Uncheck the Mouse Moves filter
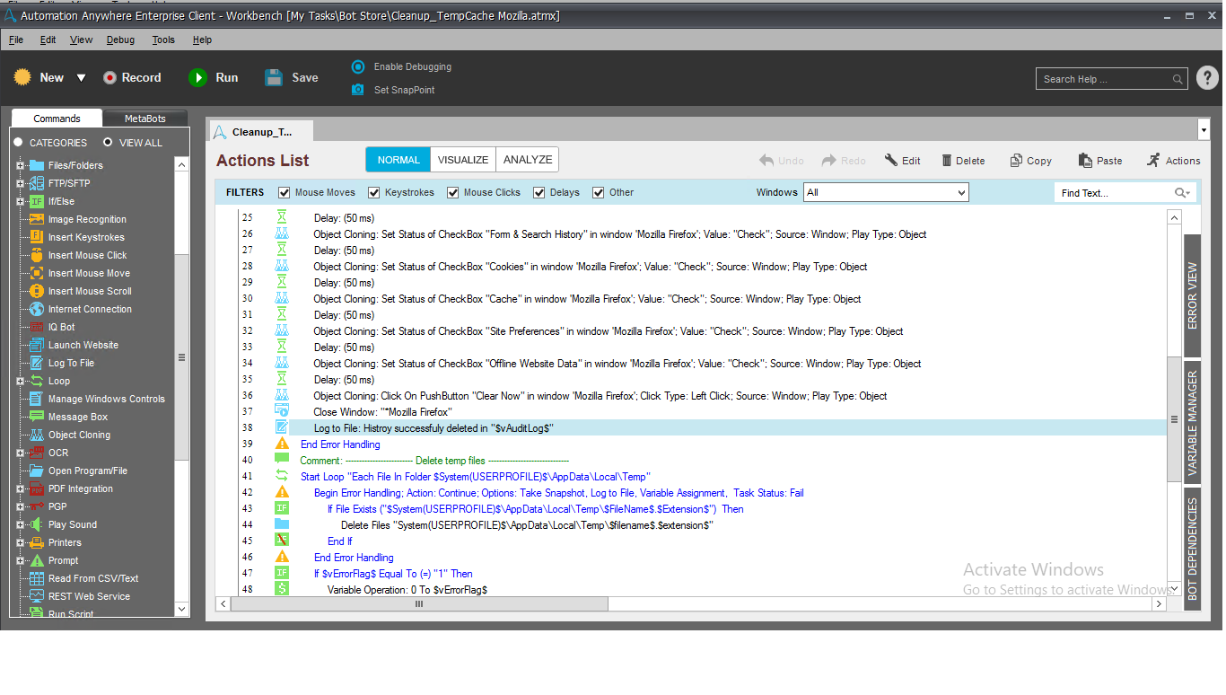 [x=285, y=192]
